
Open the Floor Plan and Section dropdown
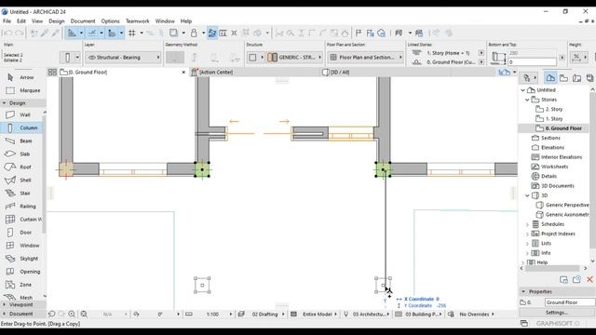(x=366, y=58)
